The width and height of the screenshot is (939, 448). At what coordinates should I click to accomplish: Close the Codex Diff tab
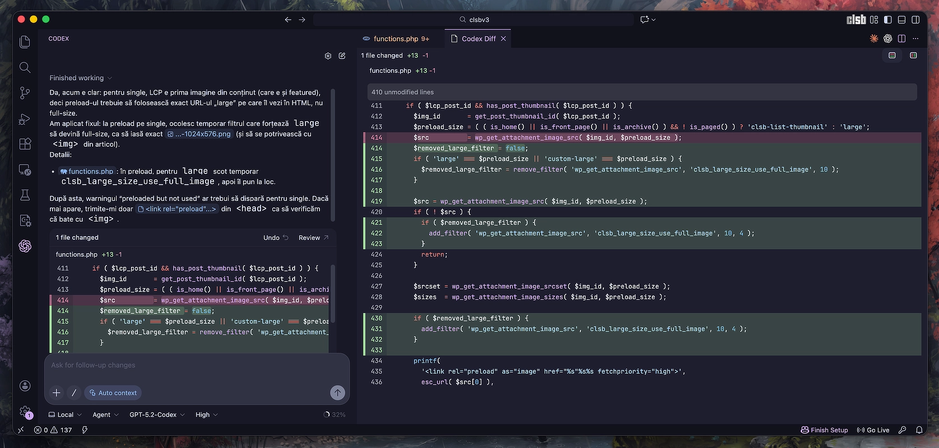click(x=503, y=39)
